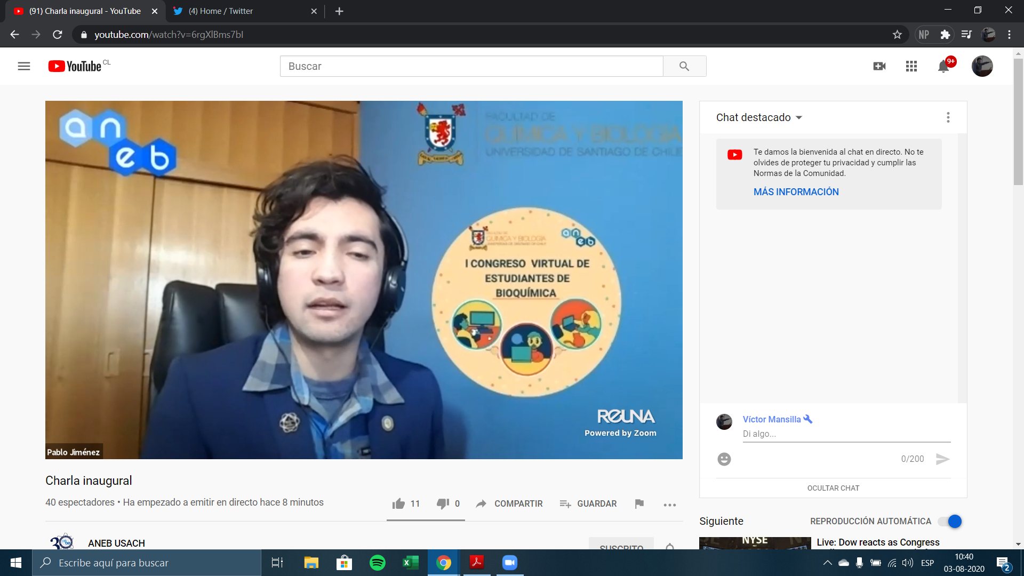Click the ESP language indicator
The height and width of the screenshot is (576, 1024).
[x=927, y=563]
